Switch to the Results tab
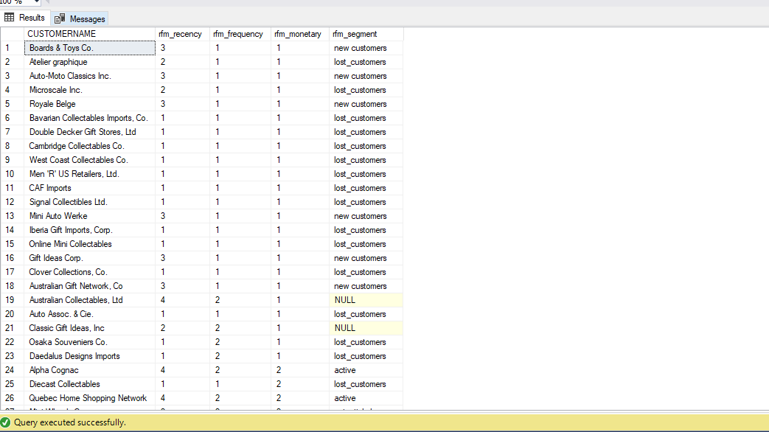The height and width of the screenshot is (432, 769). click(x=31, y=18)
